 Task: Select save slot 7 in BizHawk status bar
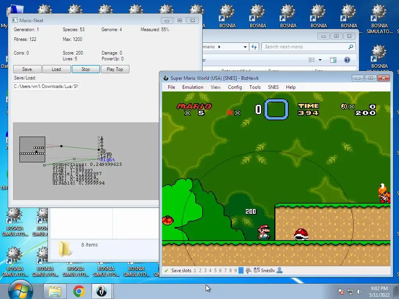226,271
